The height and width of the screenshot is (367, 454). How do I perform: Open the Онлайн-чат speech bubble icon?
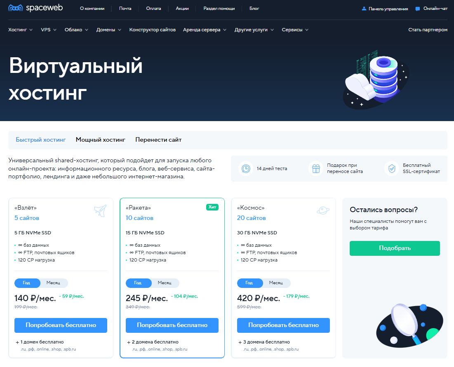418,9
